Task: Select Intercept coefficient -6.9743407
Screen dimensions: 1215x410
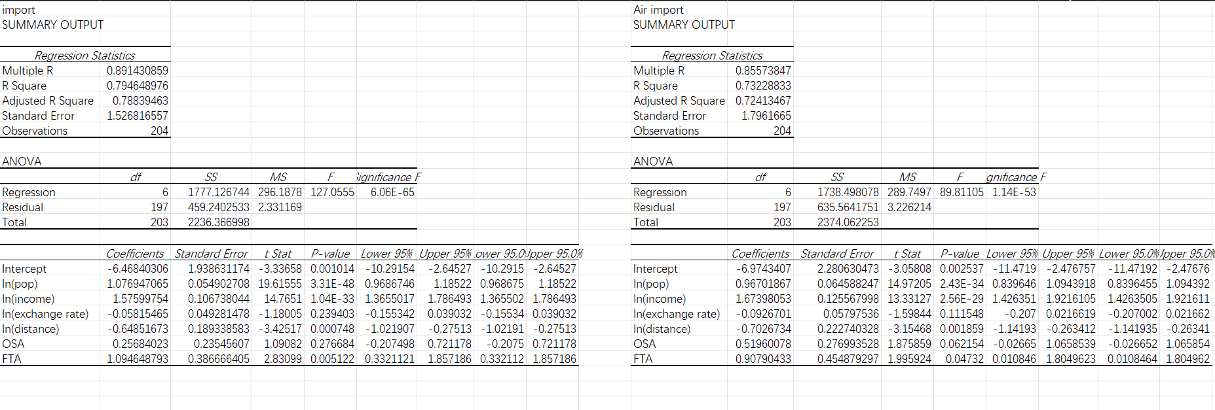Action: [763, 269]
